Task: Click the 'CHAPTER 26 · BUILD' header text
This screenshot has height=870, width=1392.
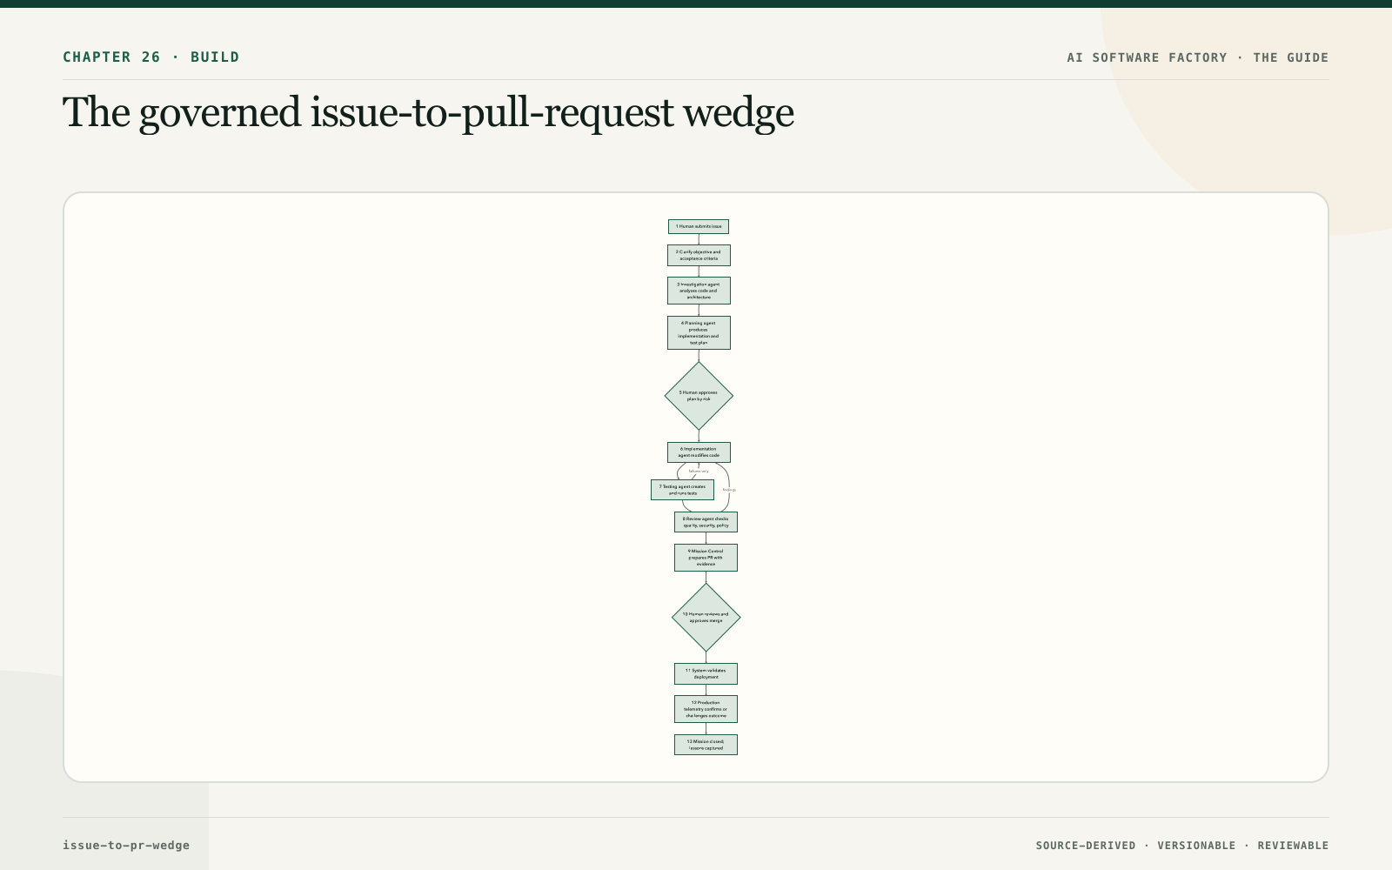Action: tap(151, 57)
